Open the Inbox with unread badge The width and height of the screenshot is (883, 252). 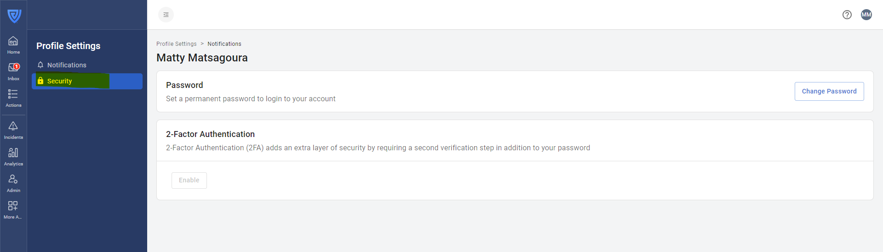point(13,71)
